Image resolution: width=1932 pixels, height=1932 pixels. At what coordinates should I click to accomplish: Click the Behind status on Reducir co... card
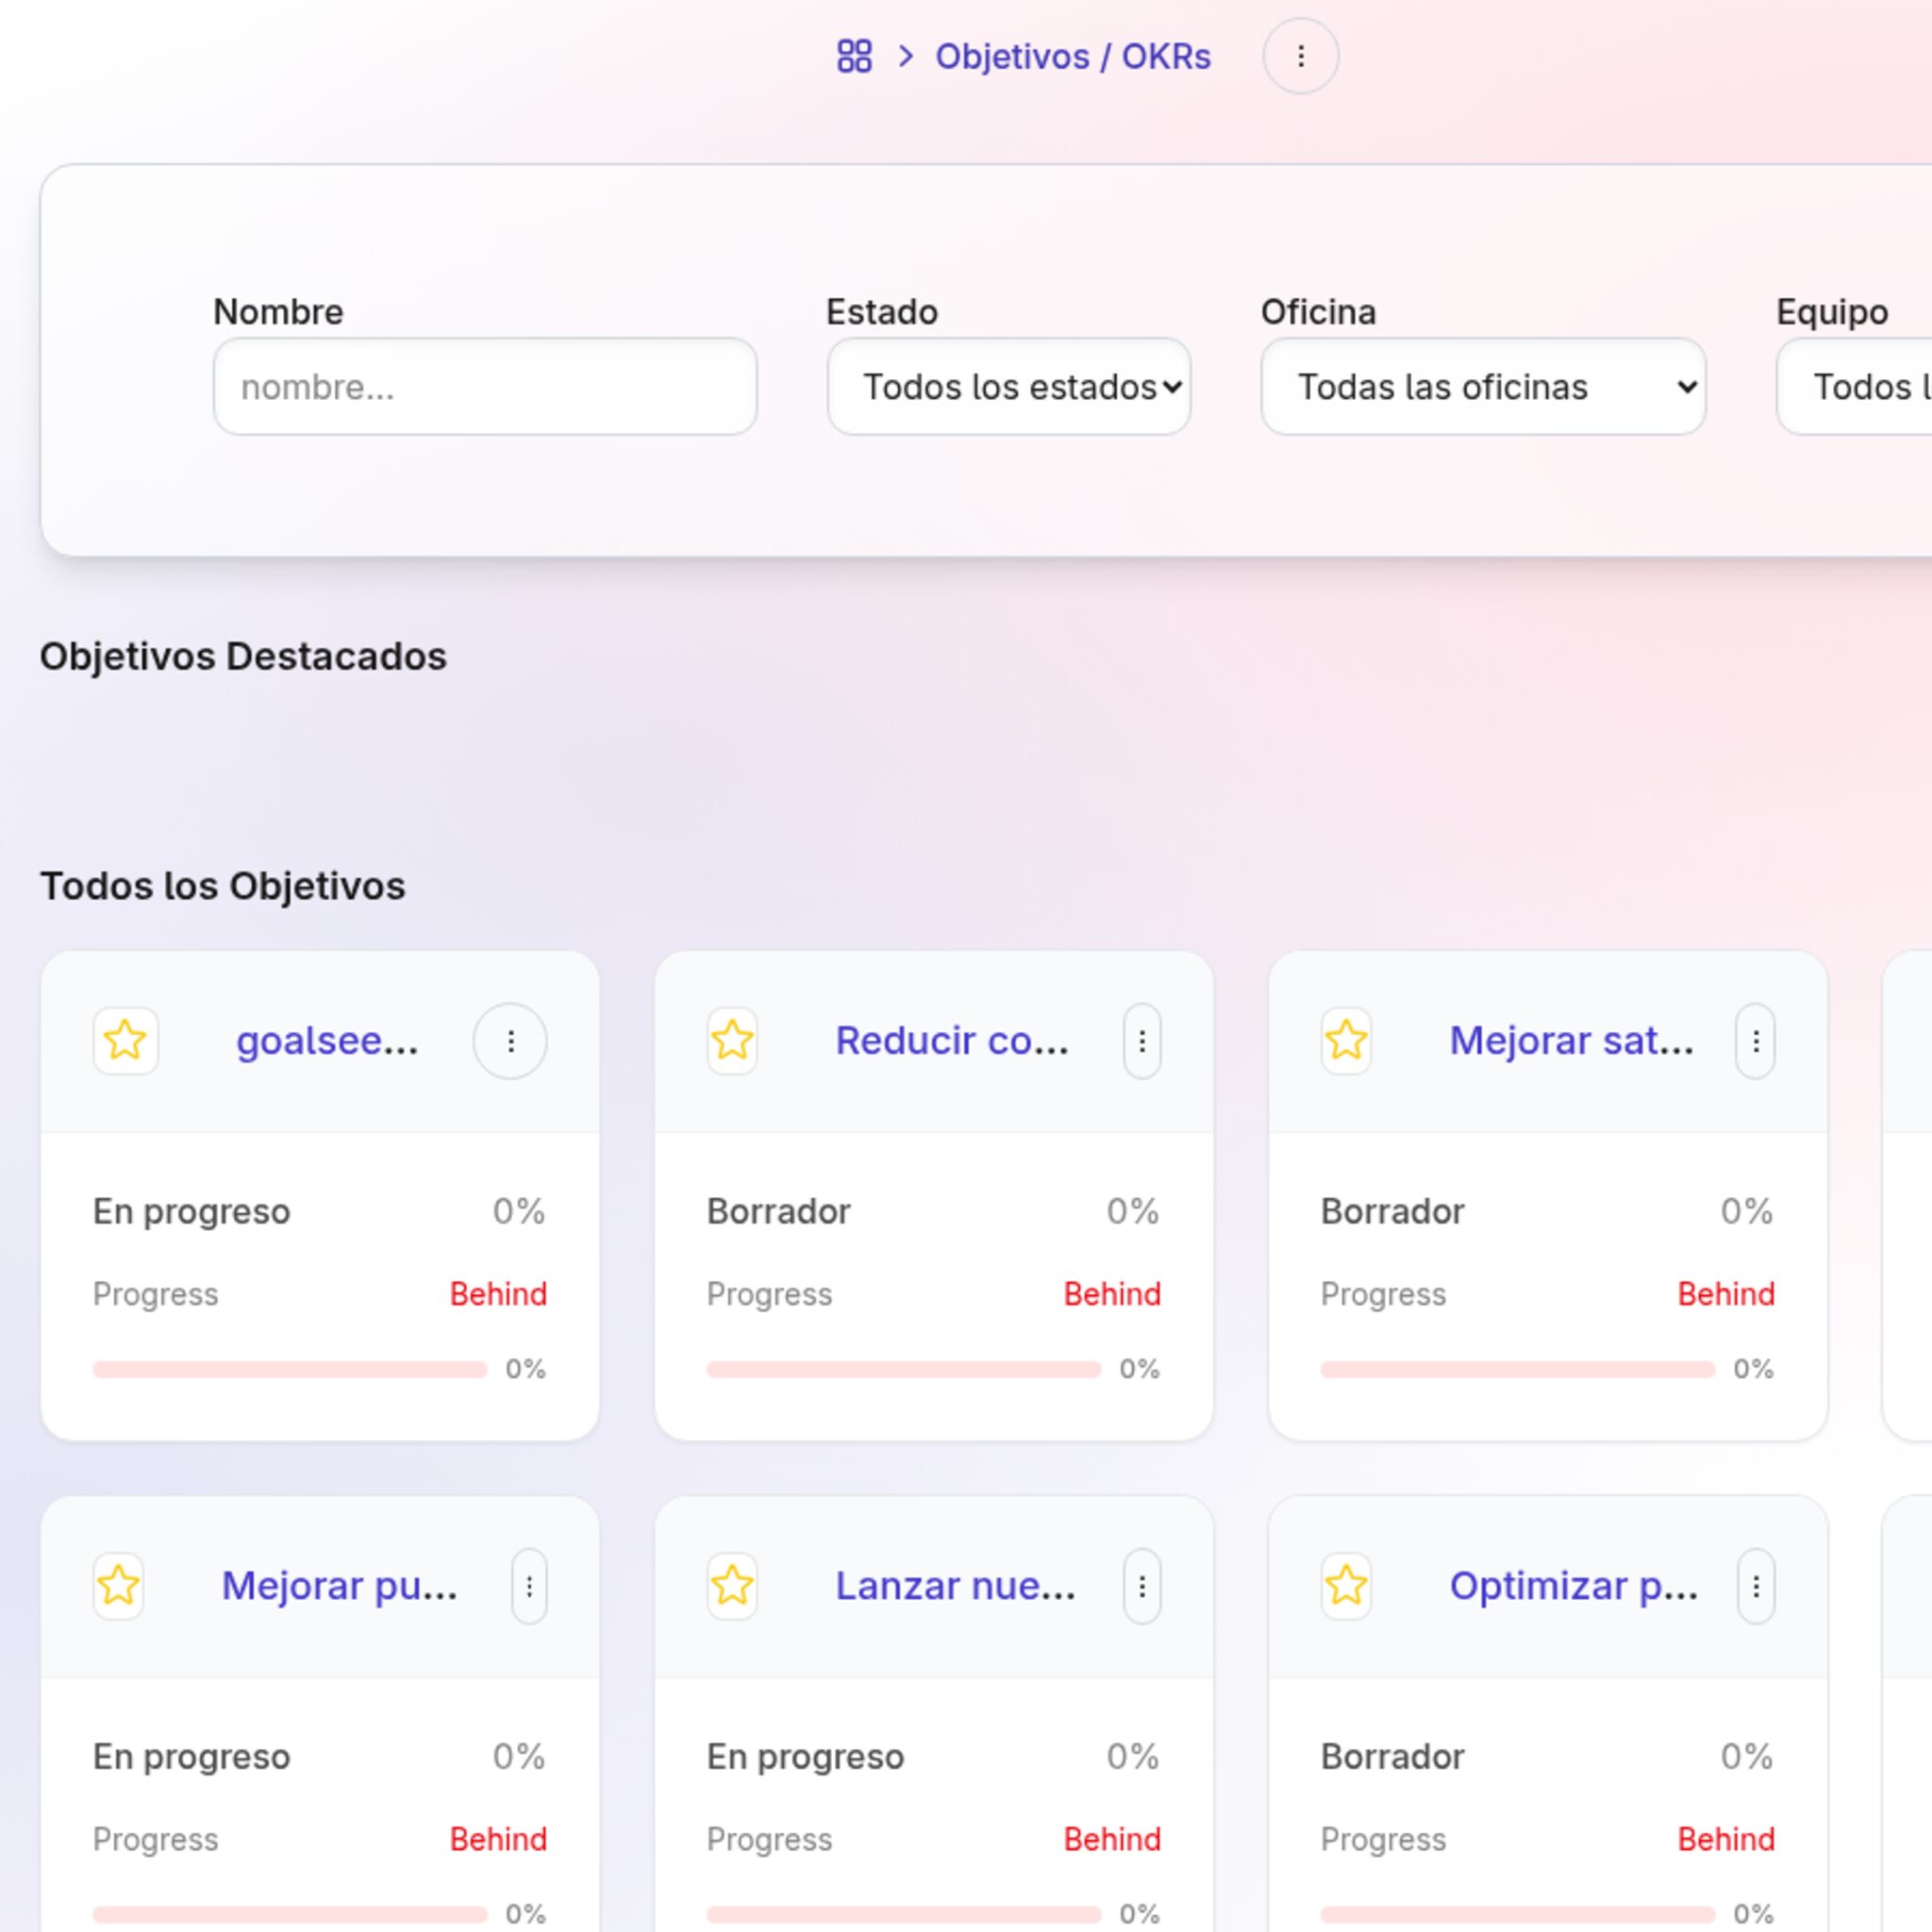point(1112,1294)
